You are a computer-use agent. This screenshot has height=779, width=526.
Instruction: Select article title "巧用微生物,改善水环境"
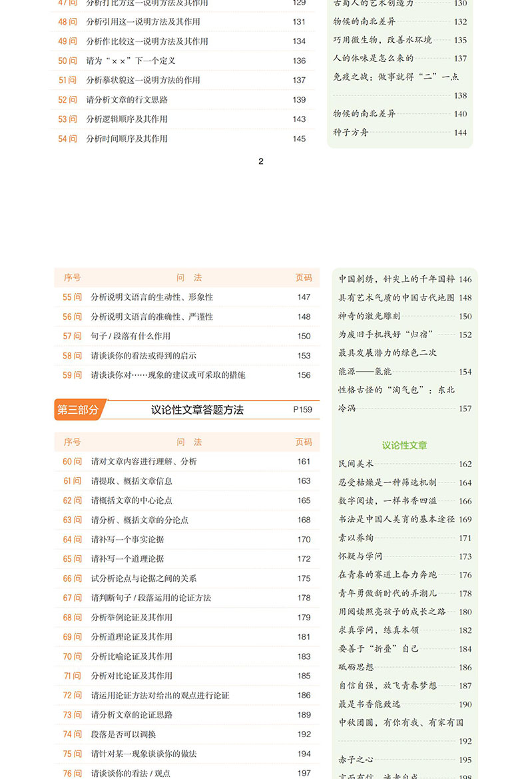(382, 40)
